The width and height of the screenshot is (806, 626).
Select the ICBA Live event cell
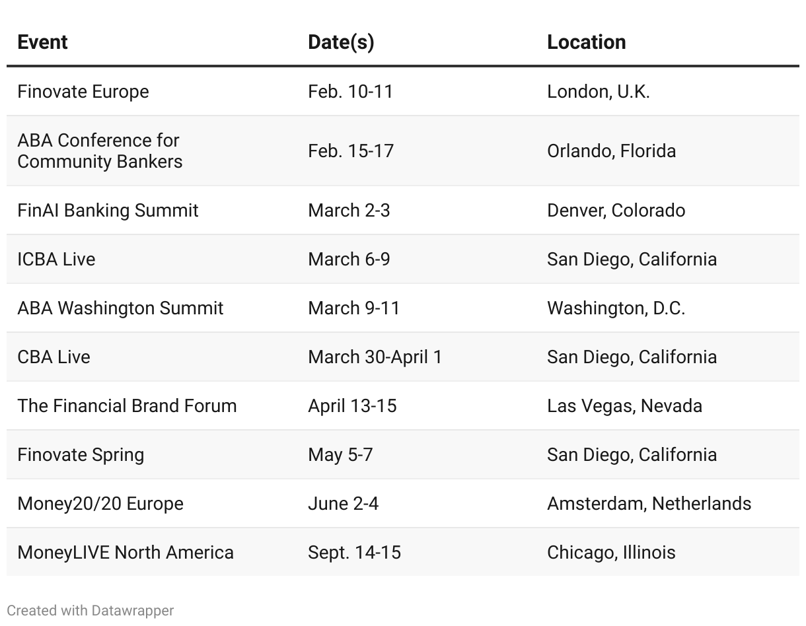[x=56, y=260]
